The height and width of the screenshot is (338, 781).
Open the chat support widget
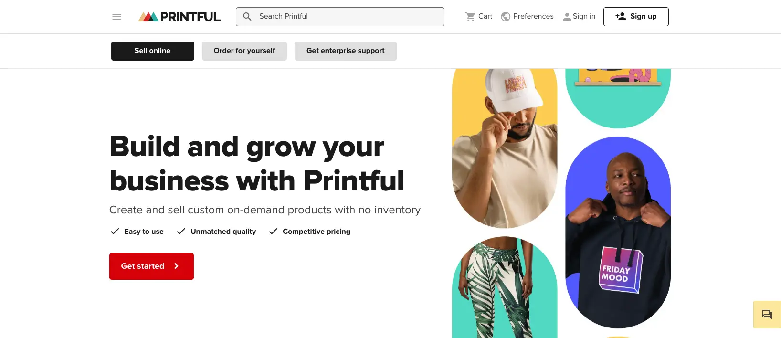(x=767, y=314)
